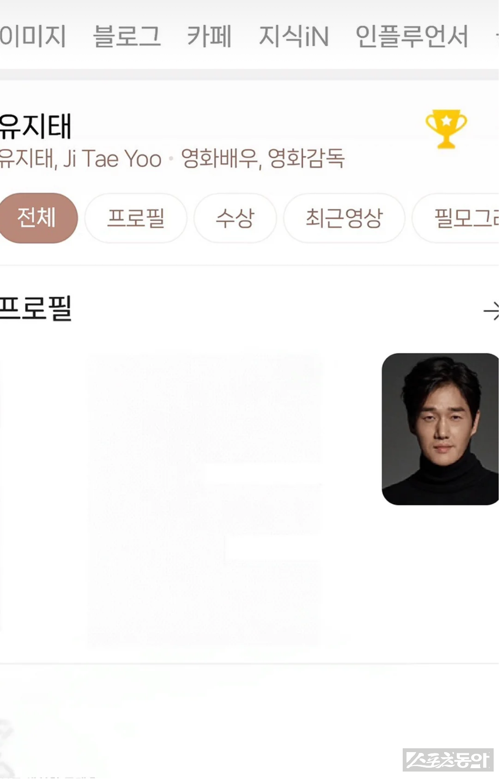Image resolution: width=500 pixels, height=780 pixels.
Task: Click the 스포츠동아 watermark logo
Action: (448, 760)
